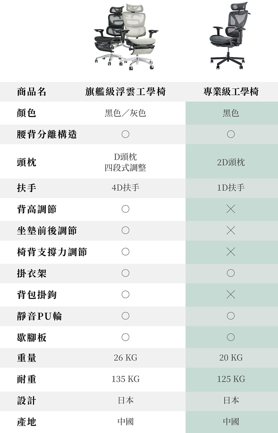Viewport: 278px width, 433px height.
Task: Click the flagship circle mark for 靜音PU輪
Action: 125,316
